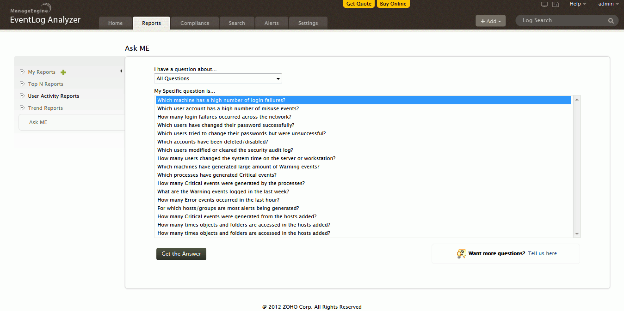Click the lightbulb question icon near Want more questions

click(x=461, y=254)
